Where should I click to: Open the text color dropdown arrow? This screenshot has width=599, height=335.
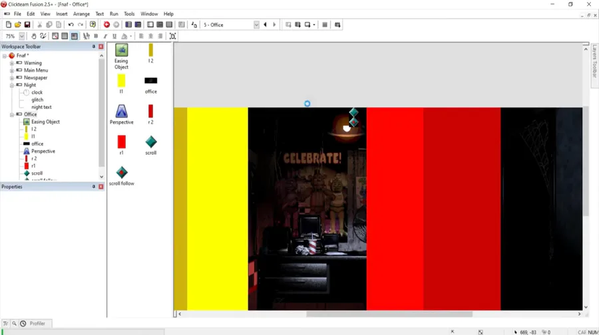coord(130,37)
